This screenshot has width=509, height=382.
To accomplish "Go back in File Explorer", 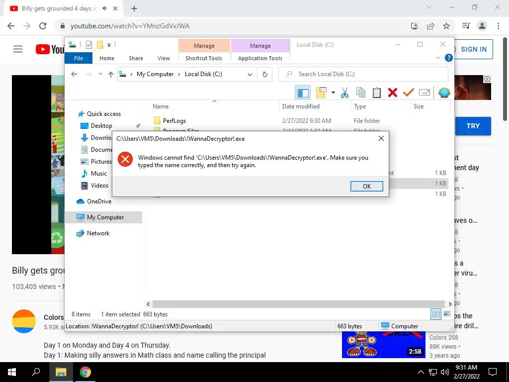I will coord(74,74).
